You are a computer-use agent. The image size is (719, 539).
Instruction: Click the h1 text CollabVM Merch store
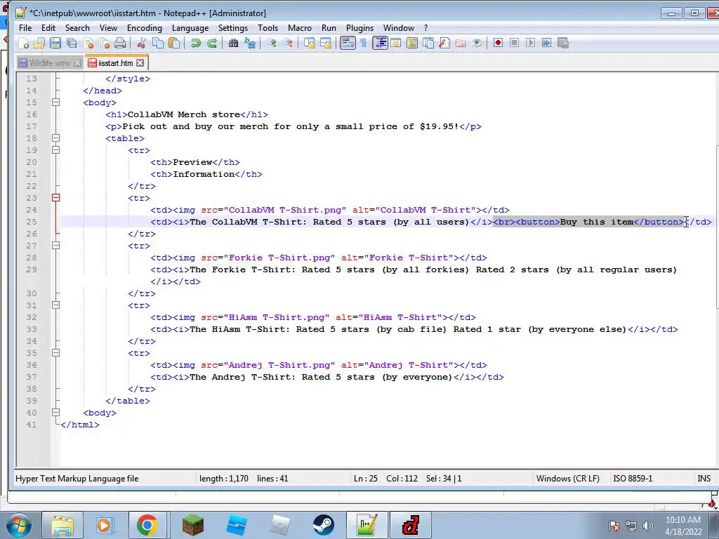click(184, 114)
